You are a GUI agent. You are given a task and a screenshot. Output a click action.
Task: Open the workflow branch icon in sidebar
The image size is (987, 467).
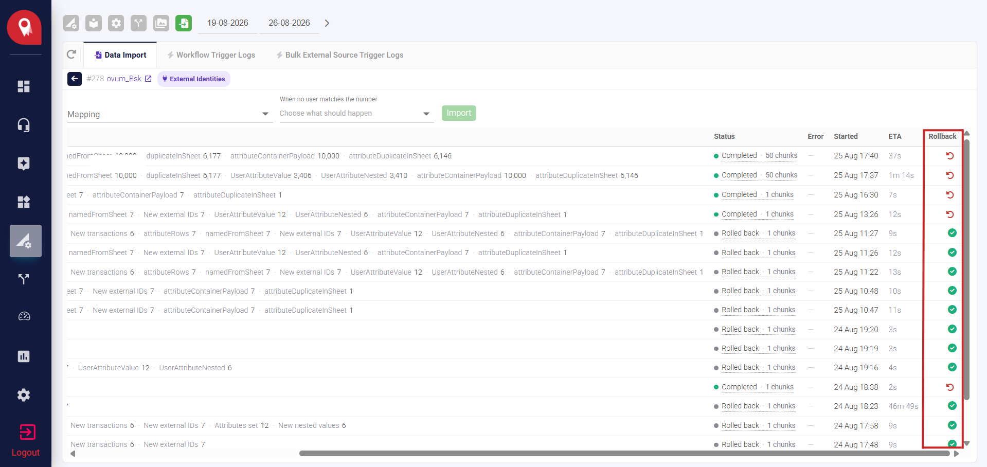coord(24,279)
